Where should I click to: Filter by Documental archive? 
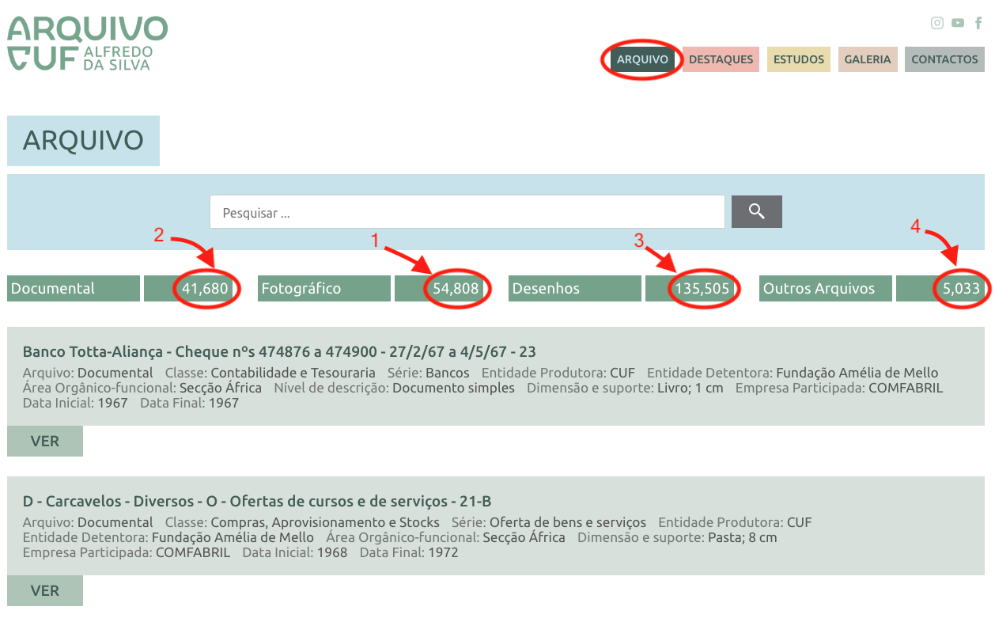[x=74, y=289]
